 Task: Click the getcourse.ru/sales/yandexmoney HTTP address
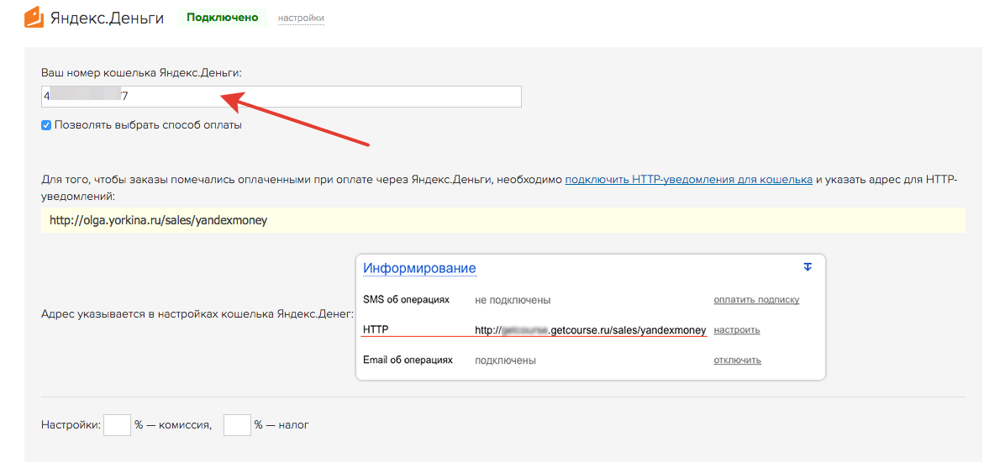[591, 330]
